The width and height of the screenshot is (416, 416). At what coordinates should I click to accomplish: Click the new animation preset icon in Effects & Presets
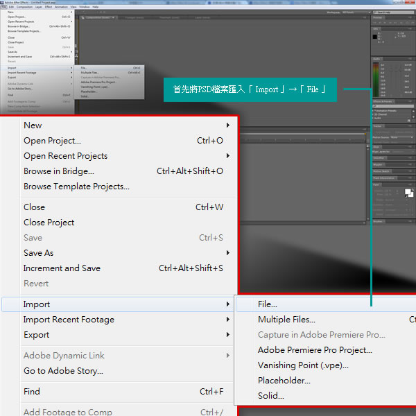coord(409,121)
